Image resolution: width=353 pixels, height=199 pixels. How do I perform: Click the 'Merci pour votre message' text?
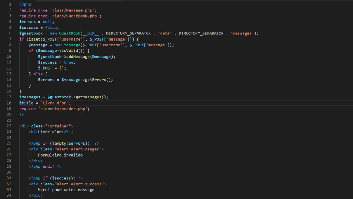tap(66, 190)
